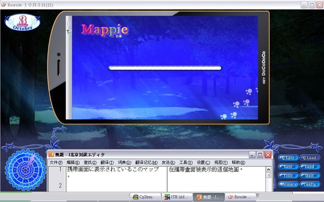Switch to ITH in the taskbar
This screenshot has height=202, width=324.
[x=177, y=197]
